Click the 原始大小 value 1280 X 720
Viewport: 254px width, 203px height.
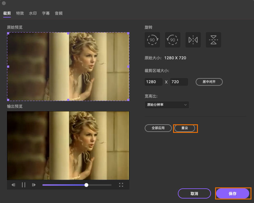click(175, 58)
